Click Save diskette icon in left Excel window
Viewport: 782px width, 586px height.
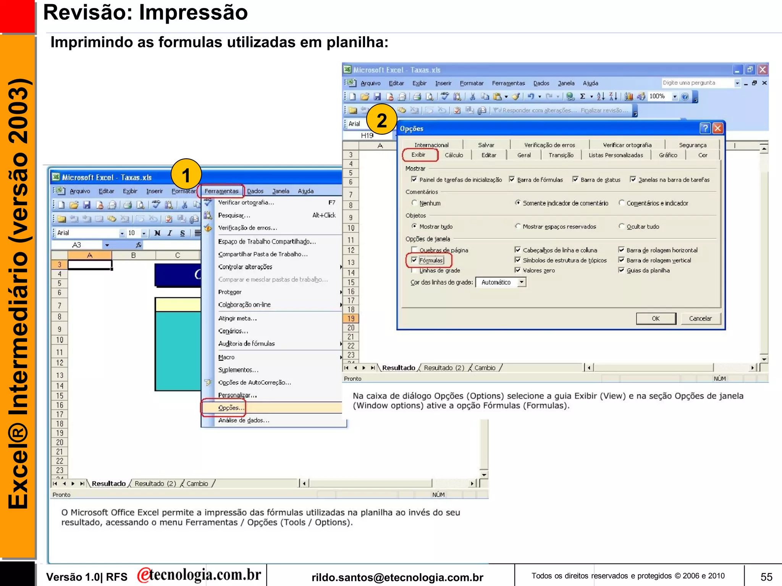coord(87,205)
